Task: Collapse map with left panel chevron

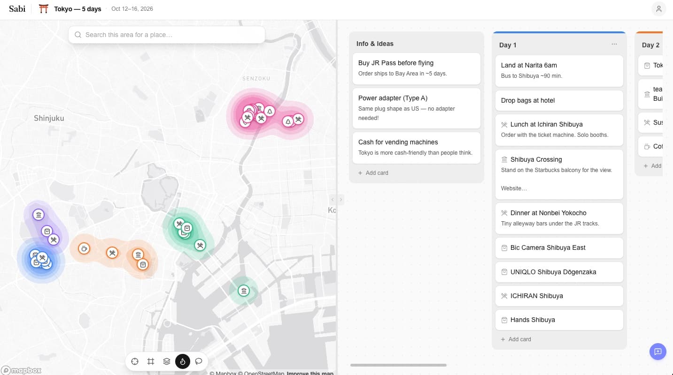Action: (333, 200)
